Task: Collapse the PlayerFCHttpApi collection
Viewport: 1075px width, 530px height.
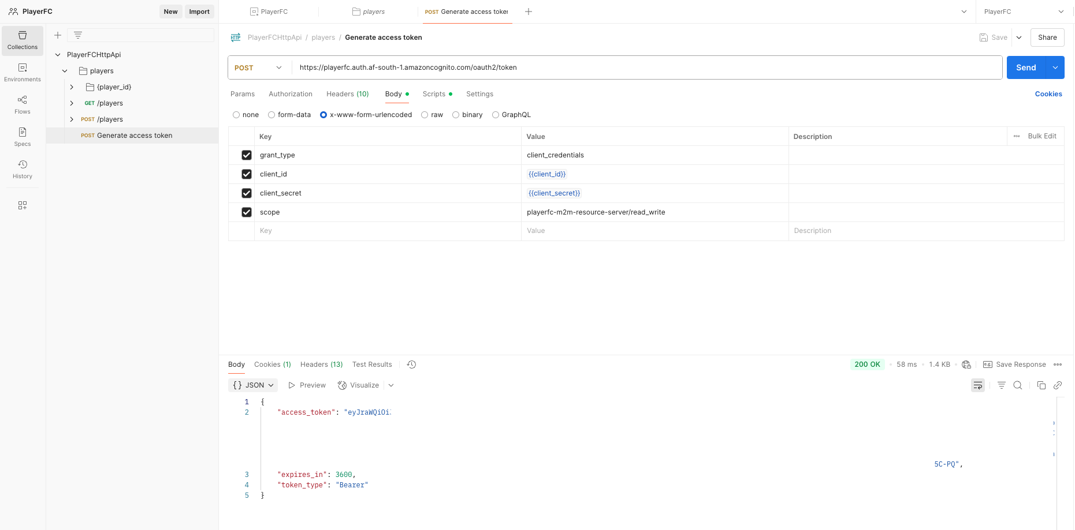Action: tap(58, 55)
